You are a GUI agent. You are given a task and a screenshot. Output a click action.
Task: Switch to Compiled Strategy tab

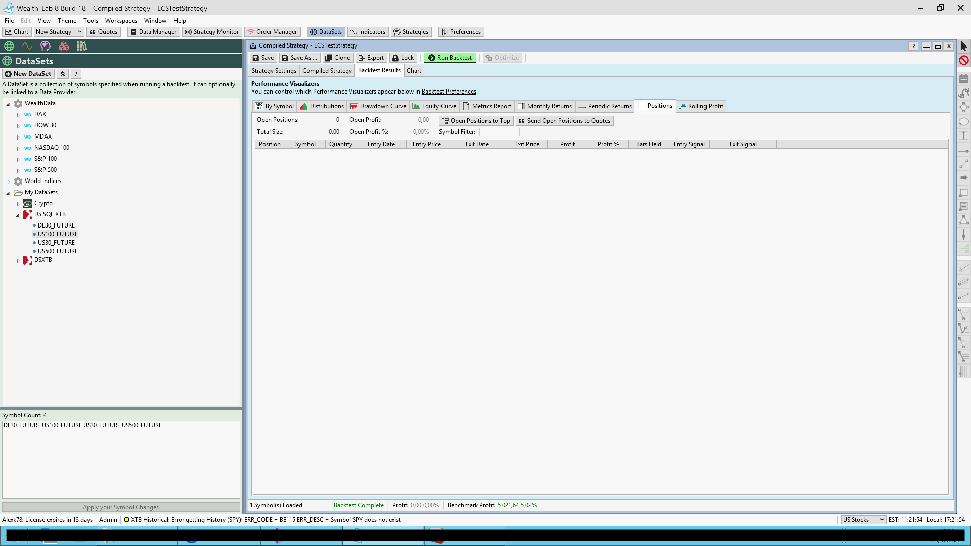pos(327,71)
